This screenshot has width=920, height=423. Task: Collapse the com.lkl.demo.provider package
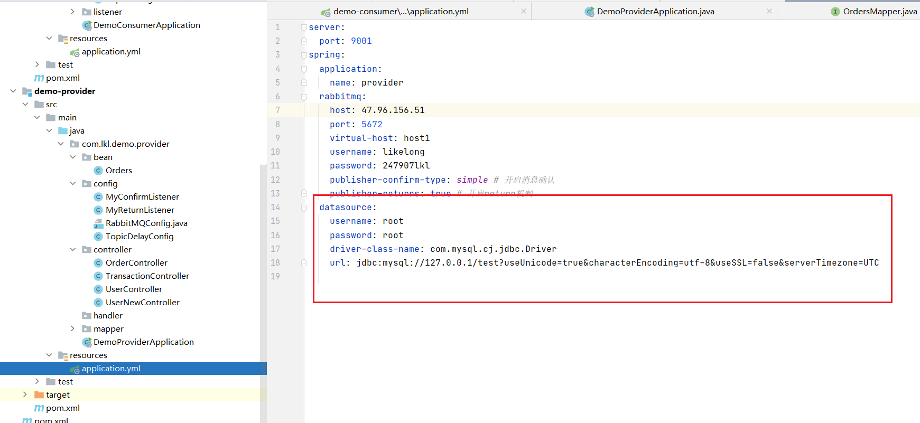point(61,144)
